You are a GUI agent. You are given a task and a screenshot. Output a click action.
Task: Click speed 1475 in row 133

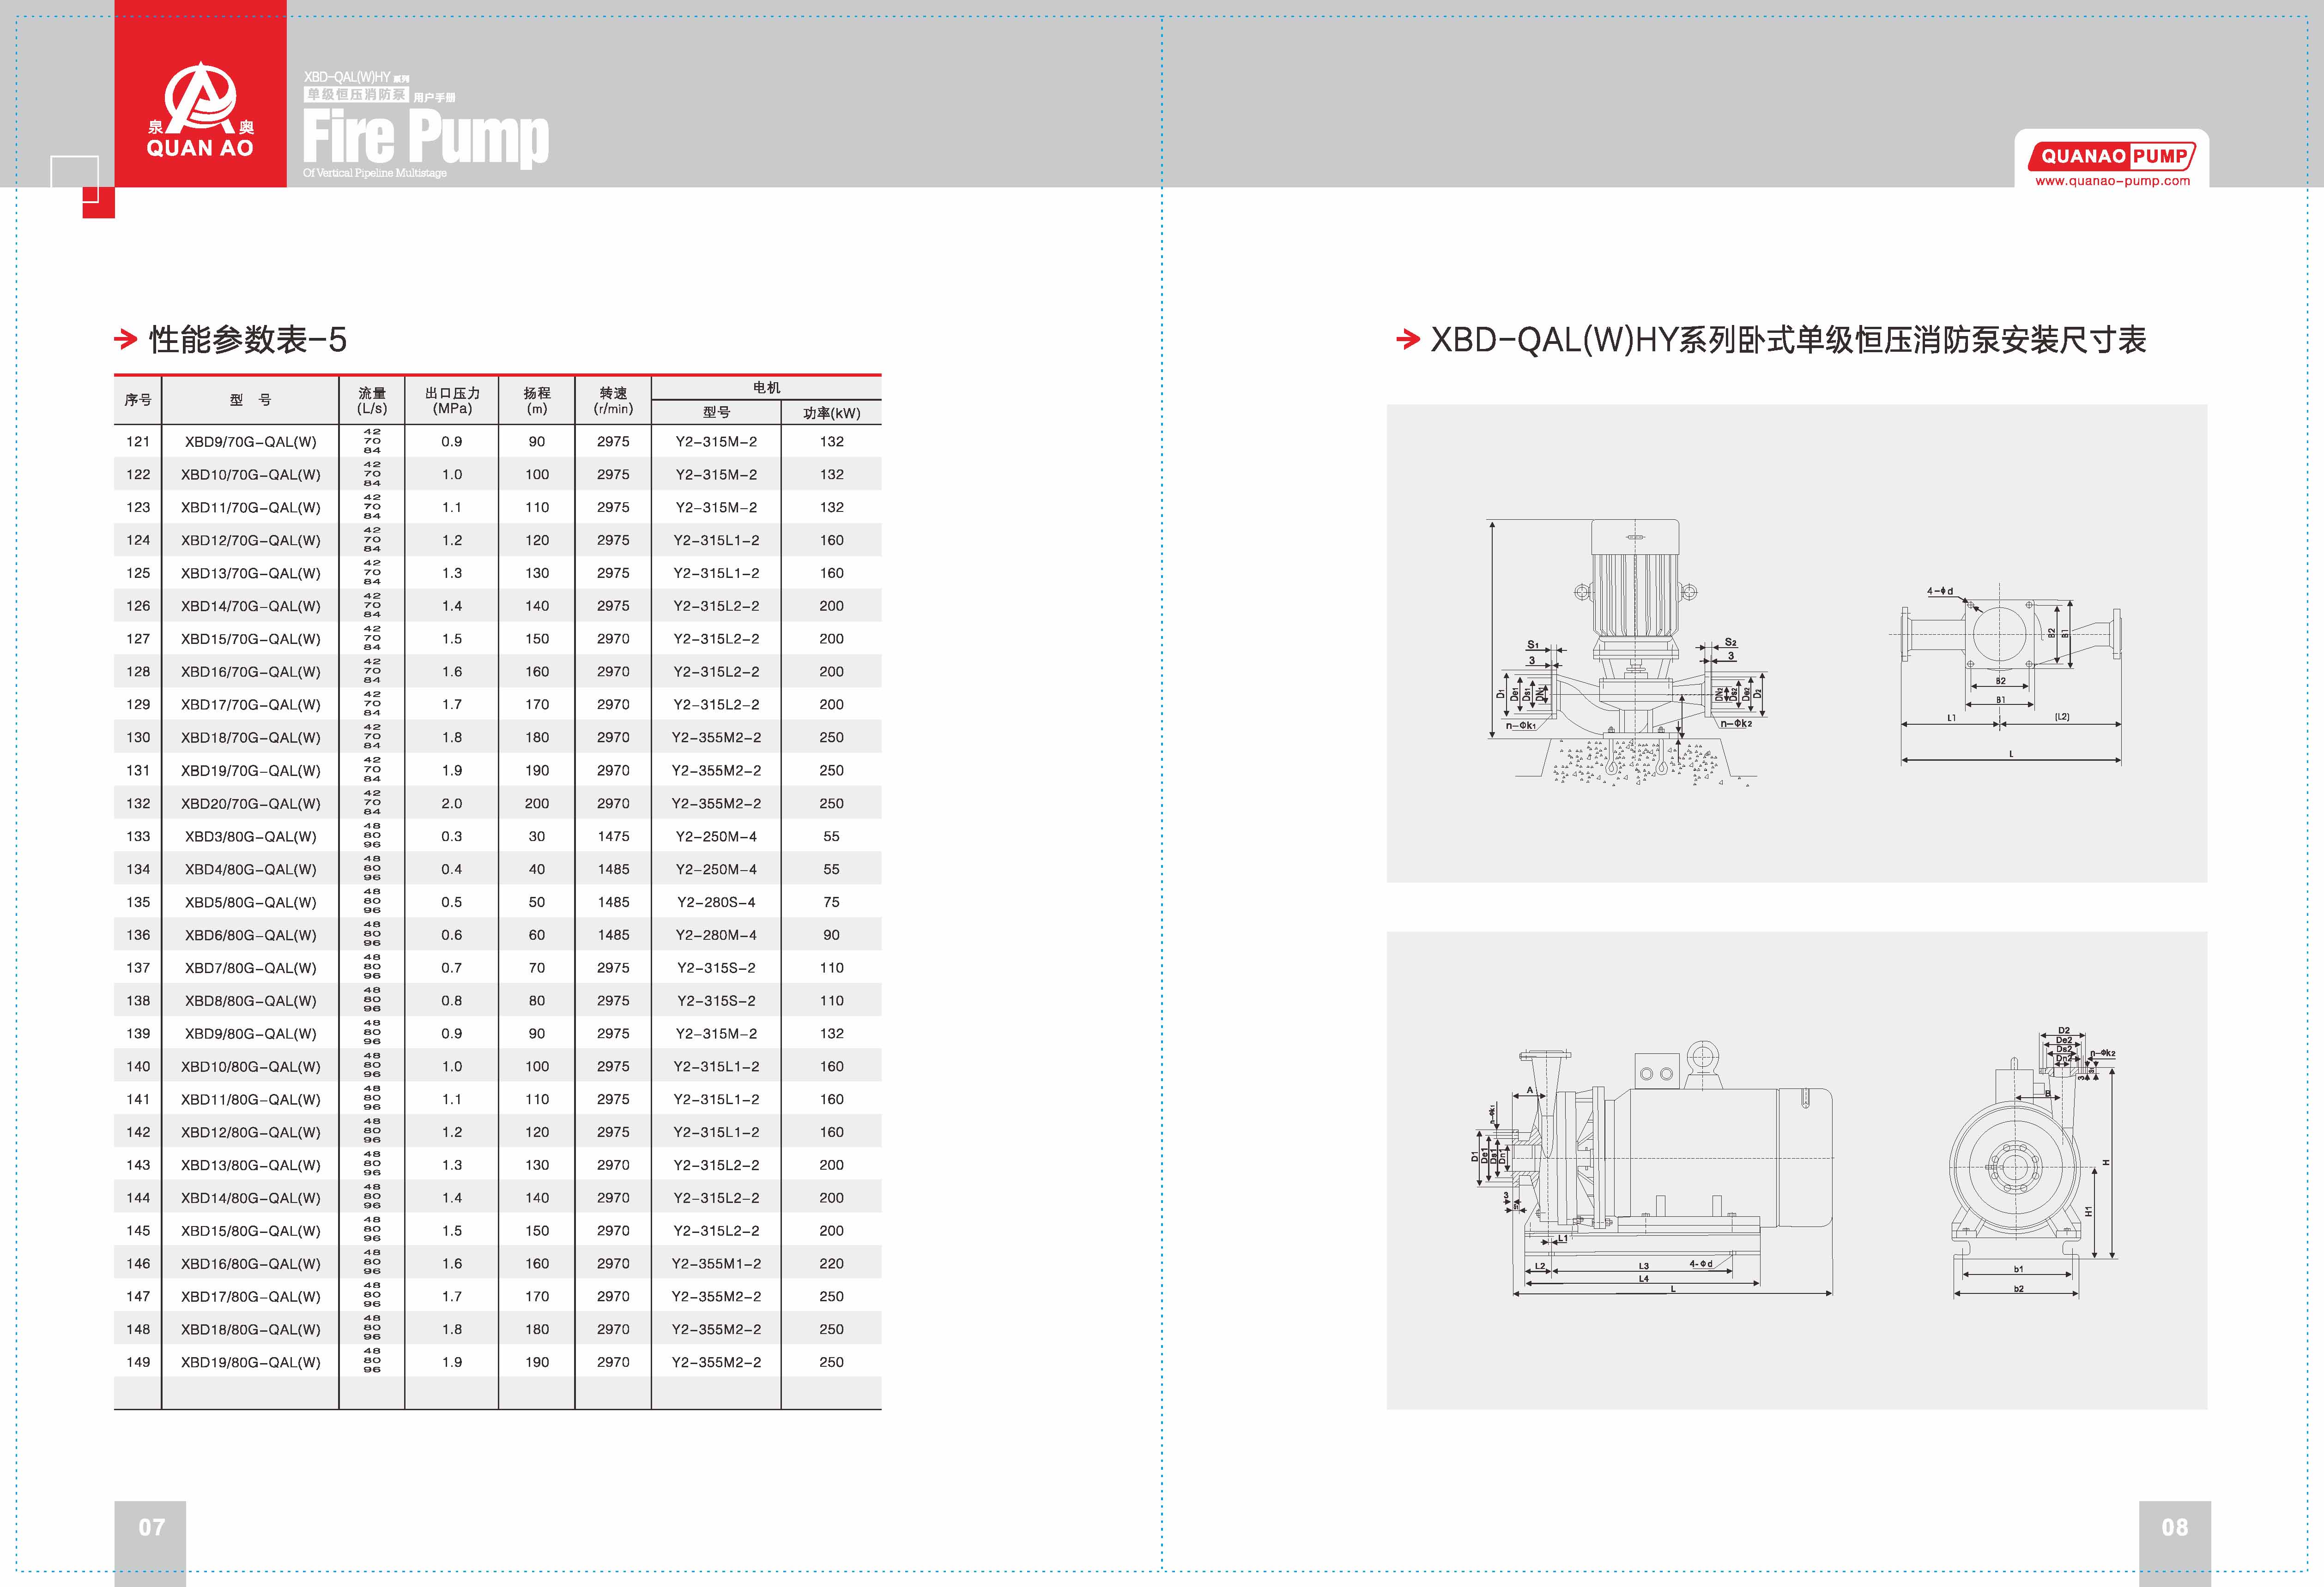[x=613, y=836]
